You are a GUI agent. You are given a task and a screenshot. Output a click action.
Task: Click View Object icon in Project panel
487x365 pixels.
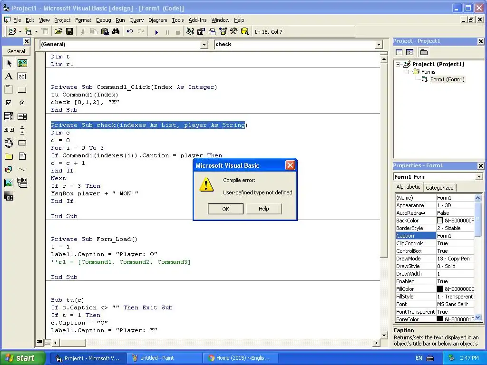(x=409, y=52)
